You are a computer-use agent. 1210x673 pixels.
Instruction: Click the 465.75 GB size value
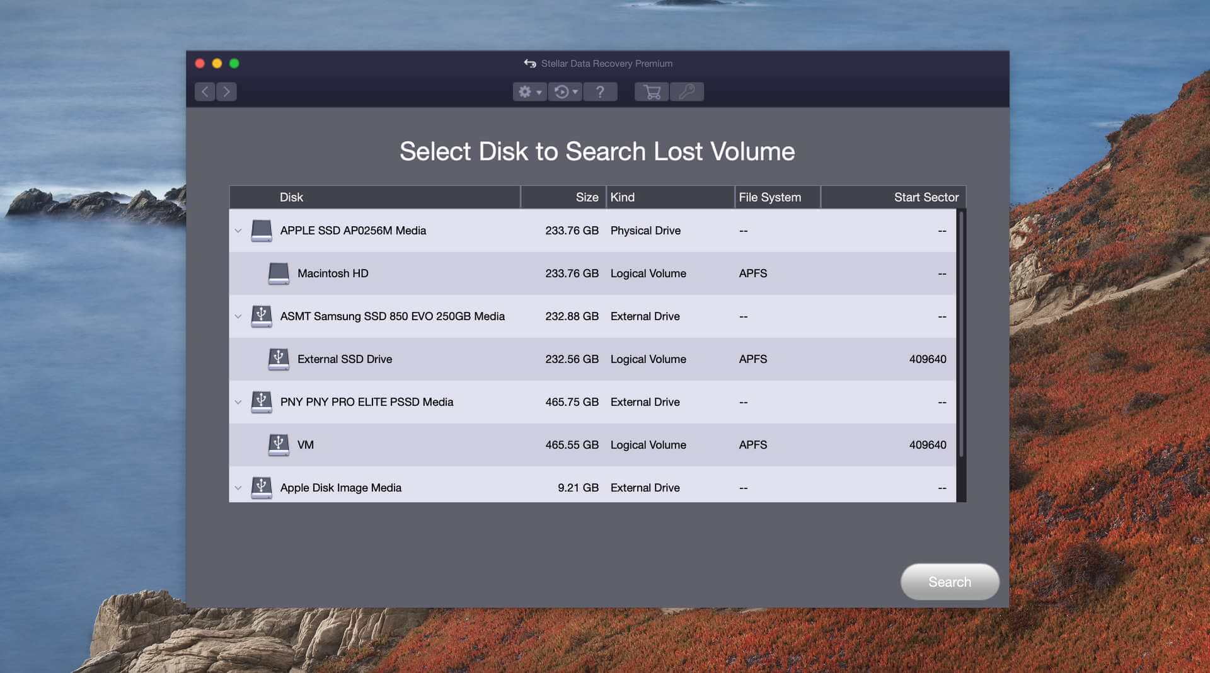572,402
